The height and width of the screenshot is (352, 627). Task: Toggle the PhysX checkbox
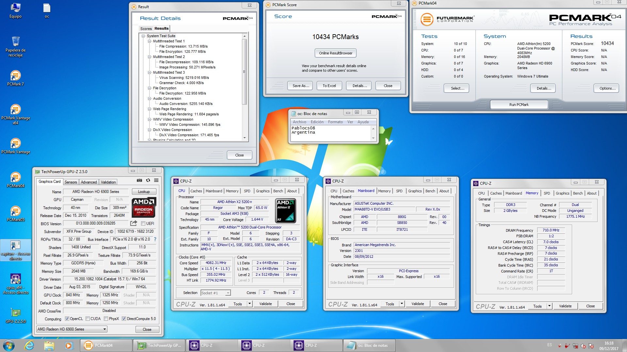coord(106,319)
